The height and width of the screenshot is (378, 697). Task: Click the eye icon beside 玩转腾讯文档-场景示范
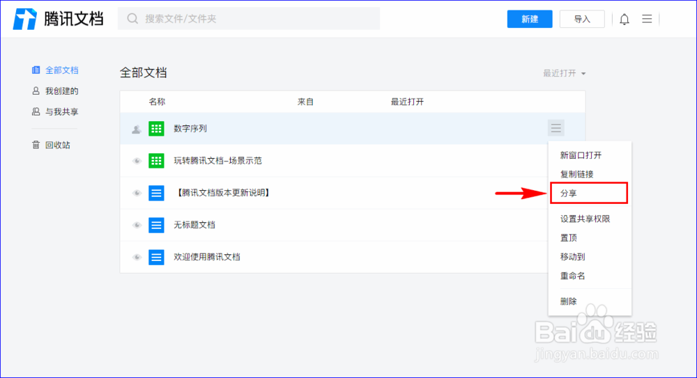[x=137, y=161]
